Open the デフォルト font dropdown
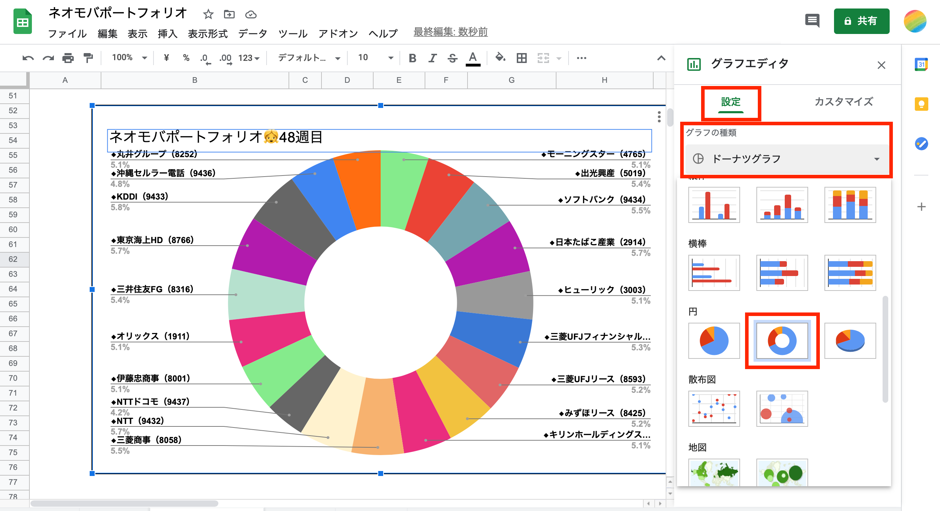The height and width of the screenshot is (511, 940). click(309, 58)
